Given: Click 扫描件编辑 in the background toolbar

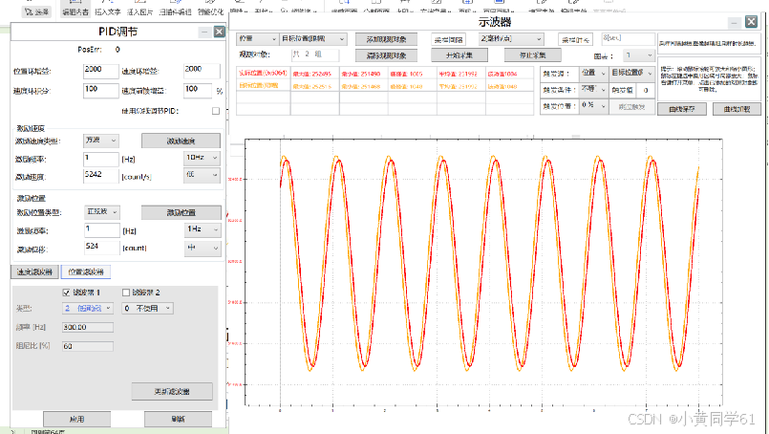Looking at the screenshot, I should pos(175,11).
